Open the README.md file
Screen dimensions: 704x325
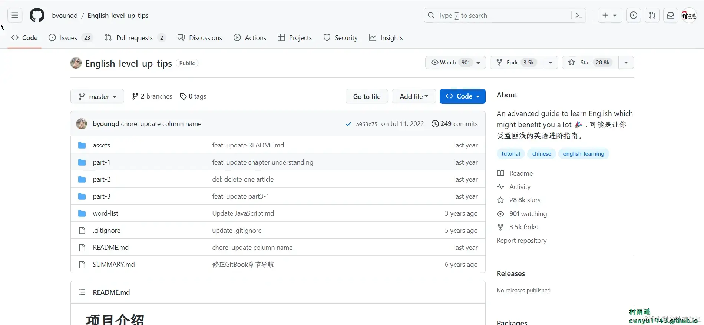pos(111,248)
